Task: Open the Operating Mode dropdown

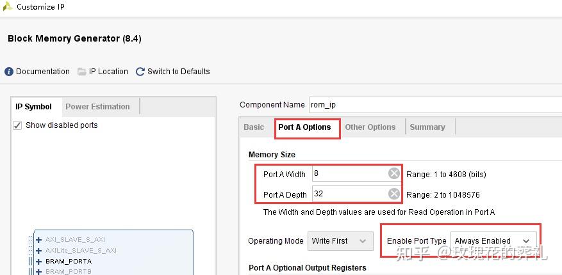Action: (340, 241)
